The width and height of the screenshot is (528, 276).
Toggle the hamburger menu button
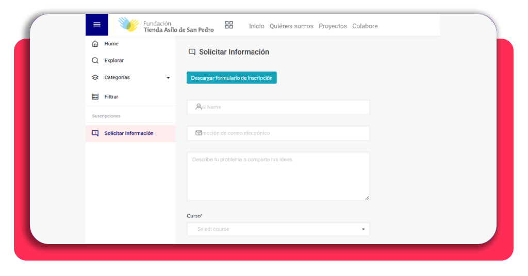click(x=97, y=25)
